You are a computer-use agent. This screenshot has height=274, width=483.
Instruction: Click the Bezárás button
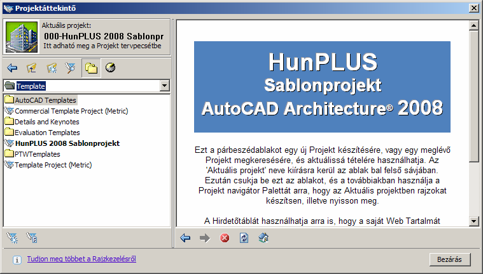450,259
